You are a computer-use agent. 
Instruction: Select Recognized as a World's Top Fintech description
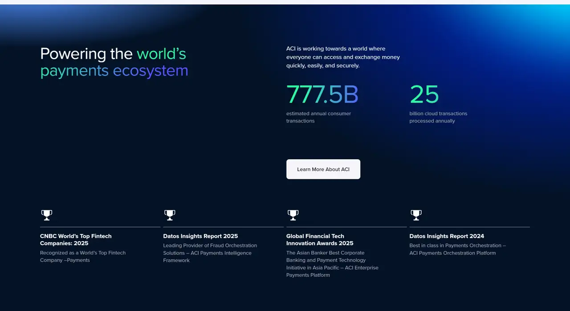[83, 256]
